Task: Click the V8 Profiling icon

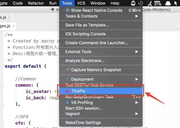Action: click(67, 102)
